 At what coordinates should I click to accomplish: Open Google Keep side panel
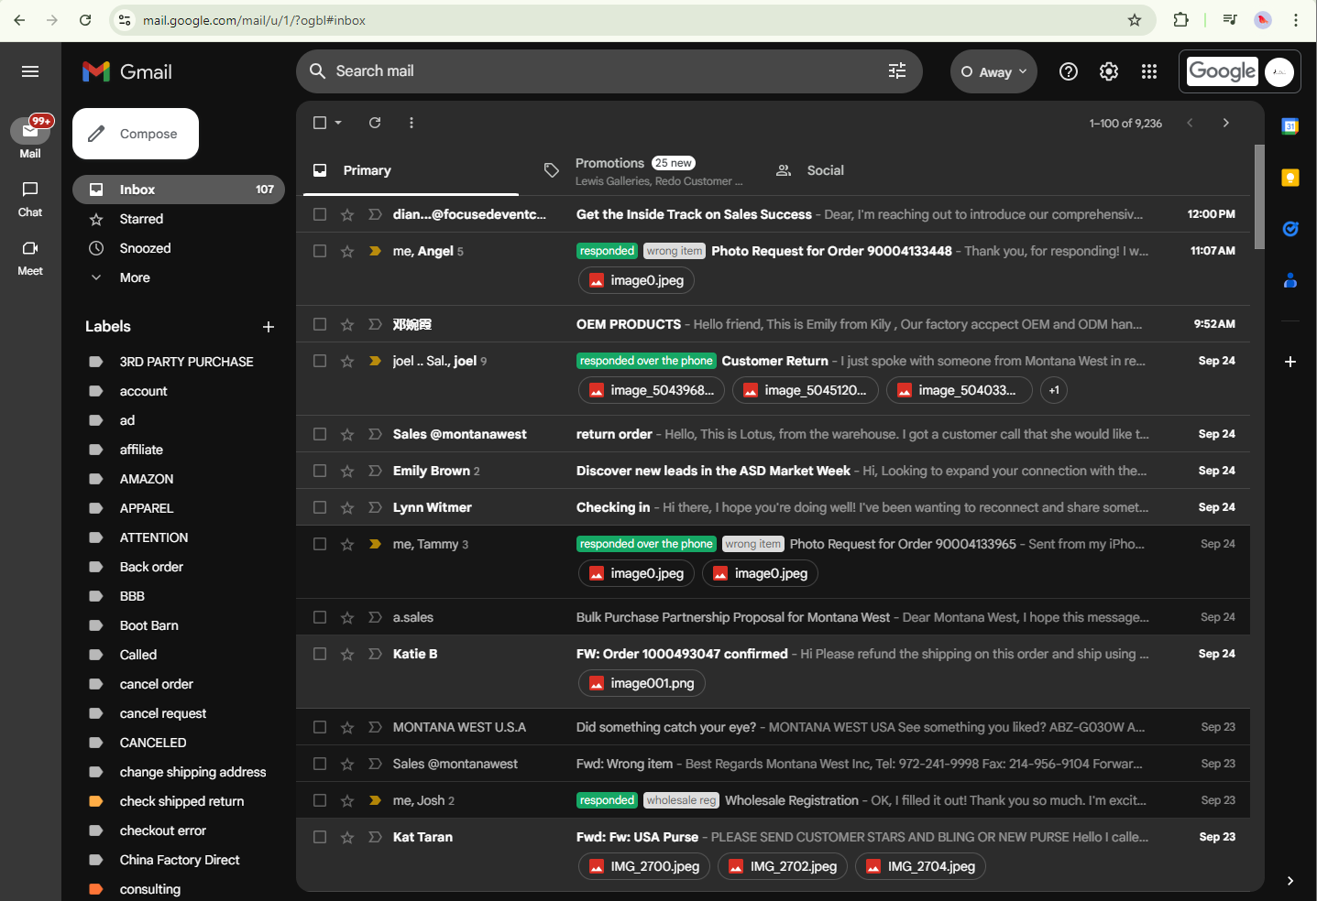(x=1290, y=178)
